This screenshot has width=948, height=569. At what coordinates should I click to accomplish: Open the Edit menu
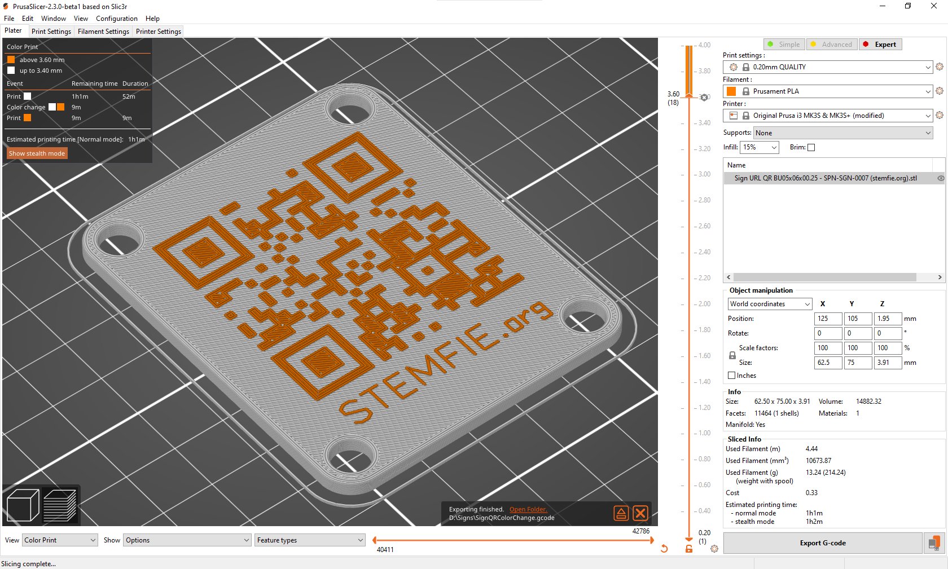click(x=28, y=19)
